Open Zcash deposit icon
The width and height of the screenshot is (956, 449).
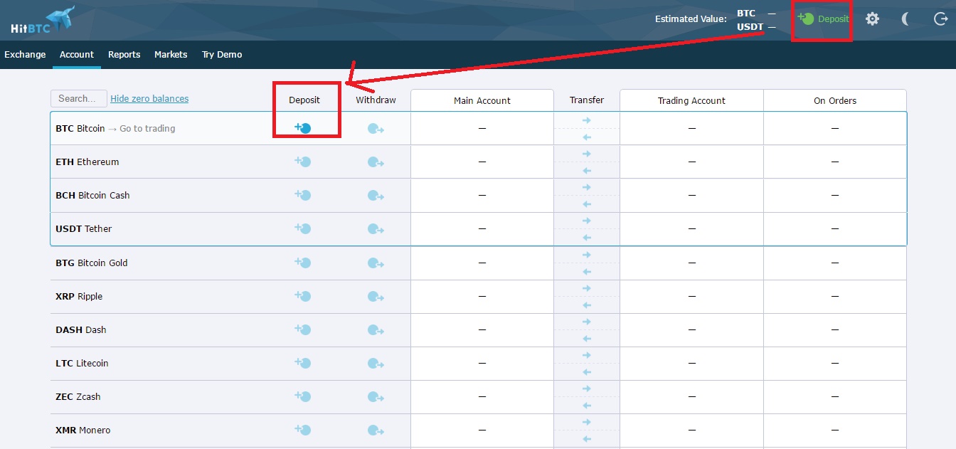[x=303, y=396]
